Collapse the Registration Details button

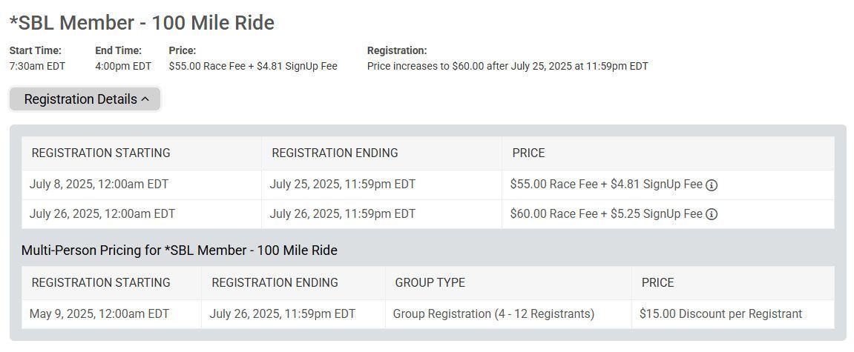click(x=85, y=99)
